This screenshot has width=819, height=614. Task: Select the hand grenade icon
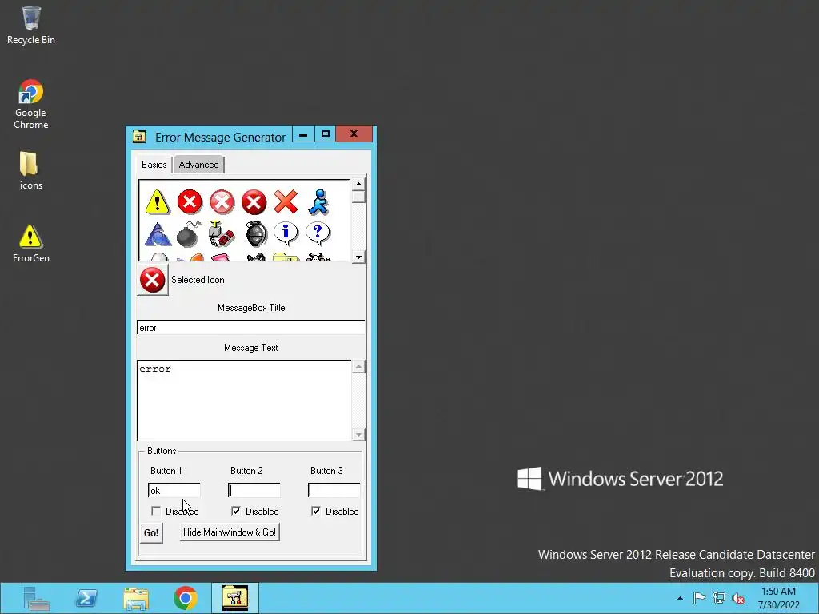point(255,233)
